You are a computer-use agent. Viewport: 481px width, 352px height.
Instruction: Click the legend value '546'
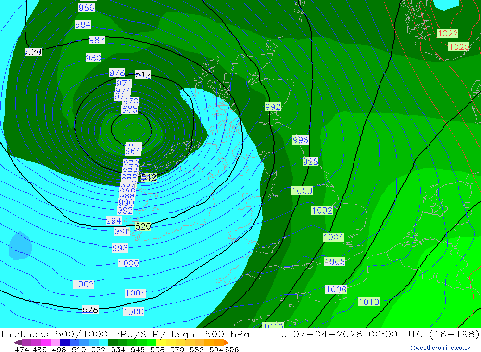138,349
